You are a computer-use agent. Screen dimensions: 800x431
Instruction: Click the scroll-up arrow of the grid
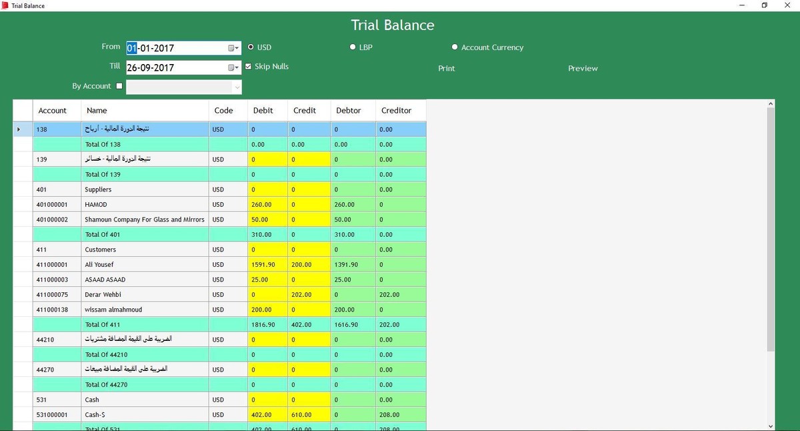coord(771,103)
